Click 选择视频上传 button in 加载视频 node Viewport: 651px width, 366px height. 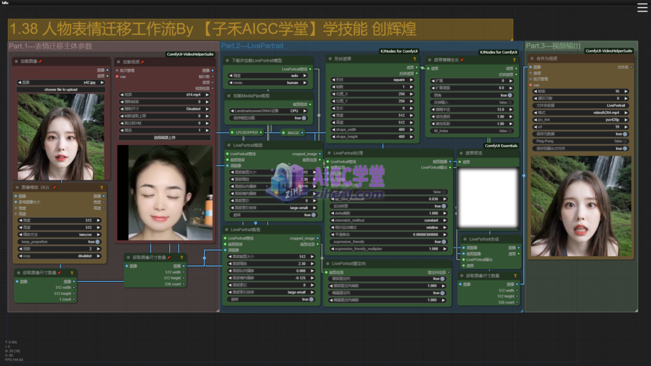click(165, 138)
